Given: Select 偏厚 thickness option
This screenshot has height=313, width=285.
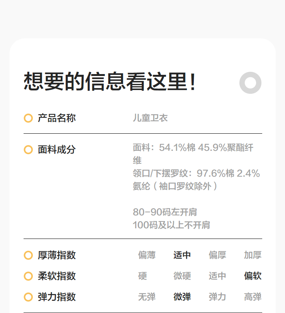Looking at the screenshot, I should 217,255.
